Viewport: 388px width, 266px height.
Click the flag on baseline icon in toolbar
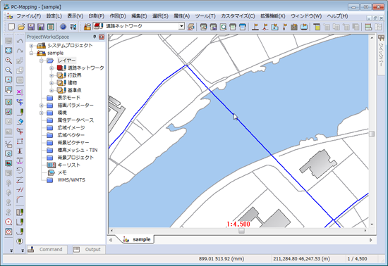click(x=255, y=27)
